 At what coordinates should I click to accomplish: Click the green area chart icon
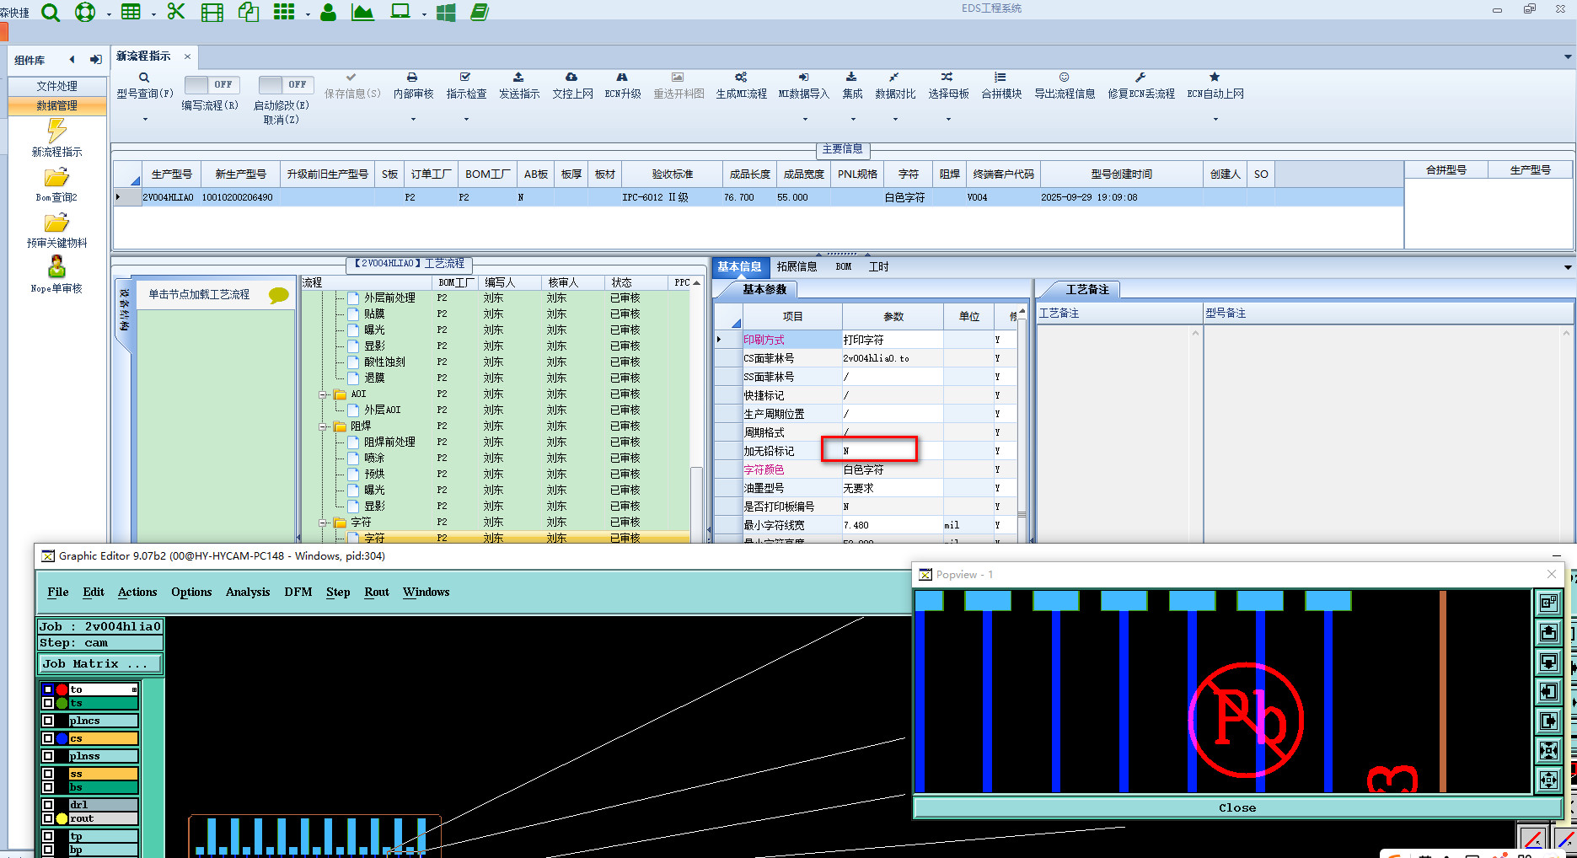[x=362, y=12]
